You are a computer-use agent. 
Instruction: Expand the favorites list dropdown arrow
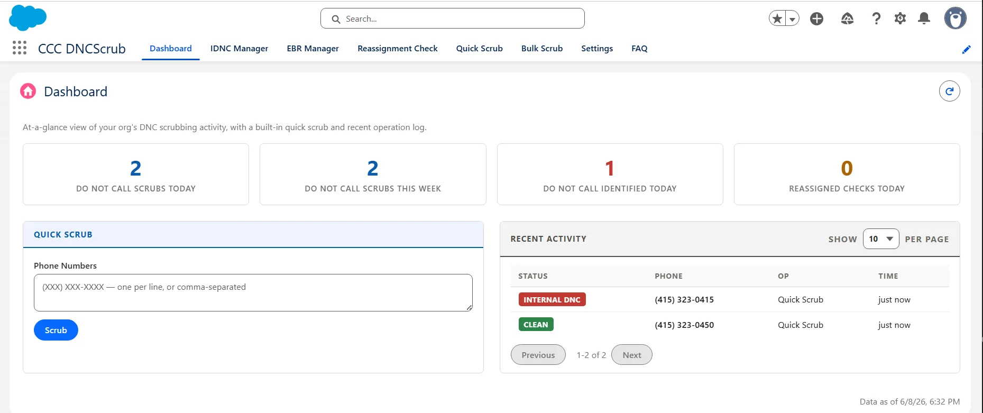(792, 19)
